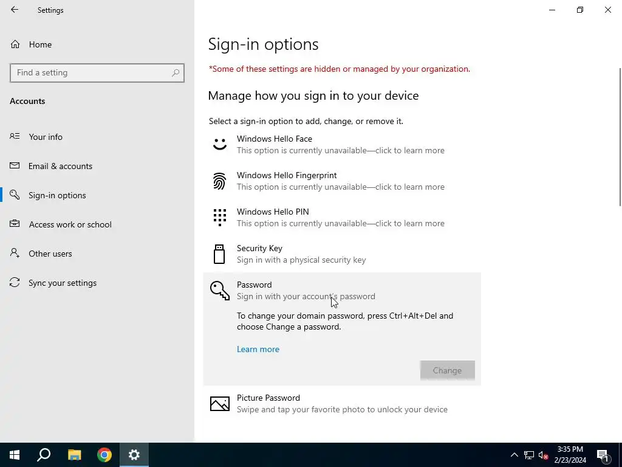Open the network status tray icon

click(x=529, y=455)
